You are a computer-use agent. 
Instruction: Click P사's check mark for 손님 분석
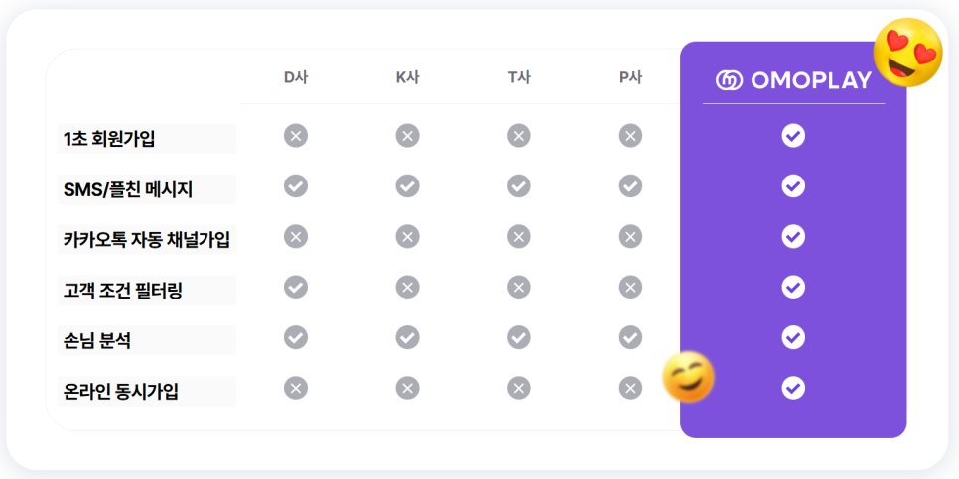(x=630, y=337)
